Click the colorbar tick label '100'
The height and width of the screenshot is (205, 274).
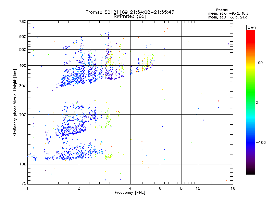259,63
